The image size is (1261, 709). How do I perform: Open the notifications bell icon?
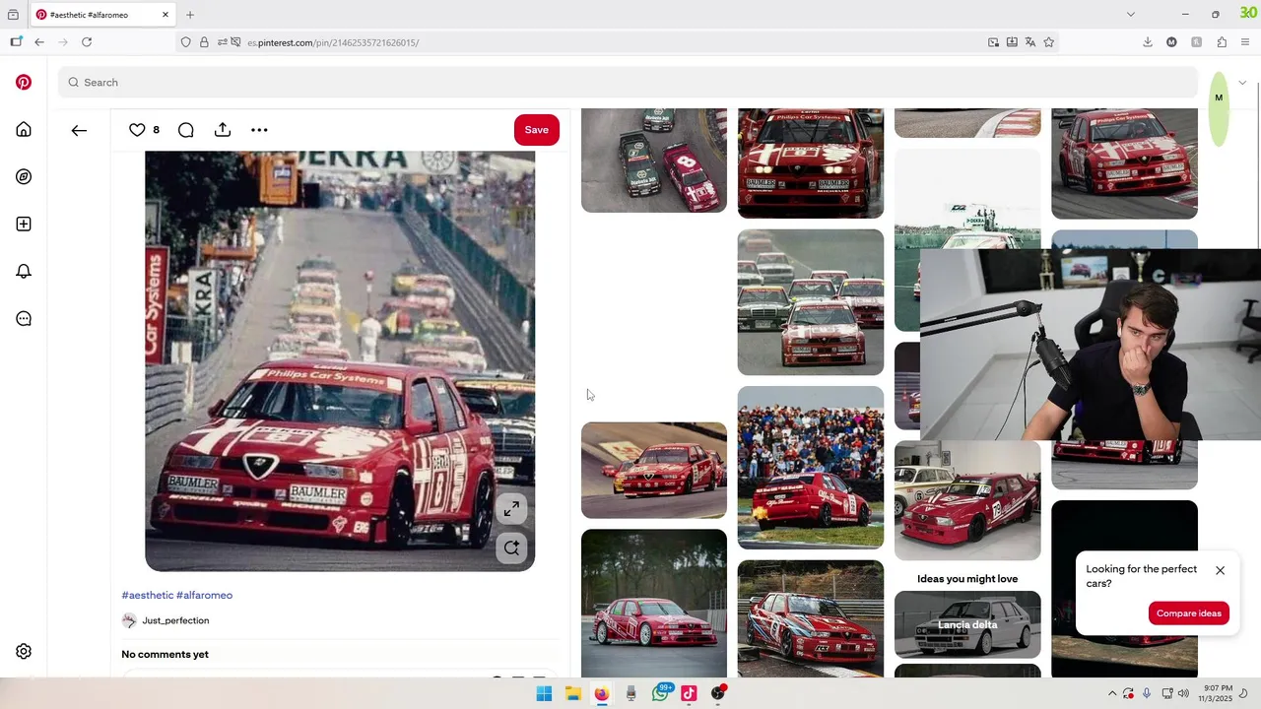click(24, 272)
